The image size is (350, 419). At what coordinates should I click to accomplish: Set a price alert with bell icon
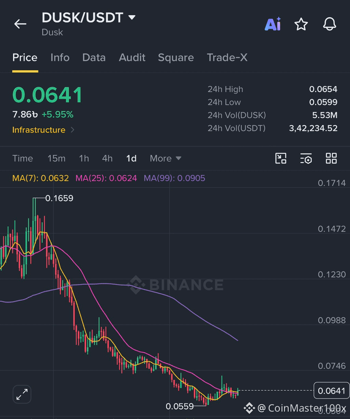tap(329, 24)
